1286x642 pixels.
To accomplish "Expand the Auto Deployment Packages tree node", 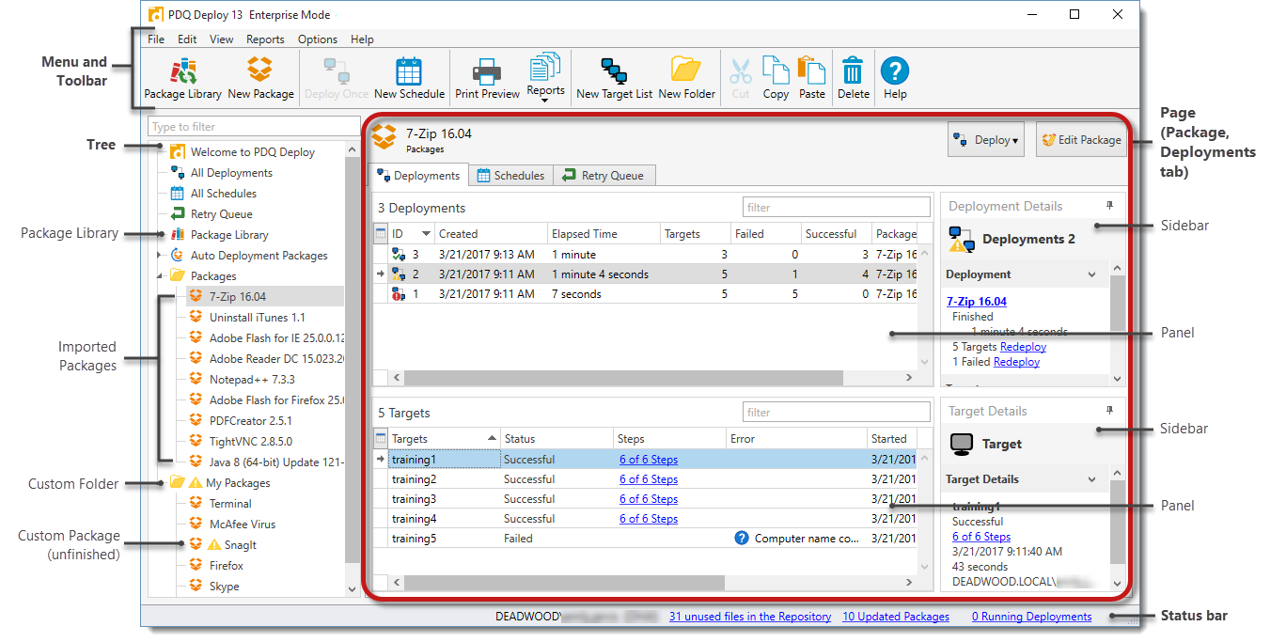I will point(158,256).
